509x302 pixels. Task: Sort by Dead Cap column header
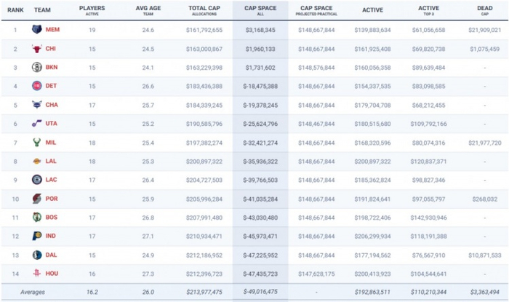485,10
